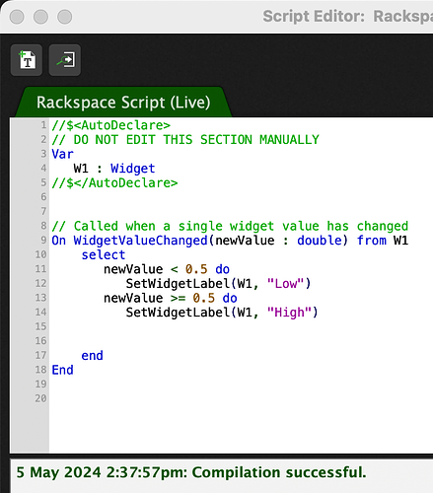
Task: Click the Var keyword on line 3
Action: [62, 154]
